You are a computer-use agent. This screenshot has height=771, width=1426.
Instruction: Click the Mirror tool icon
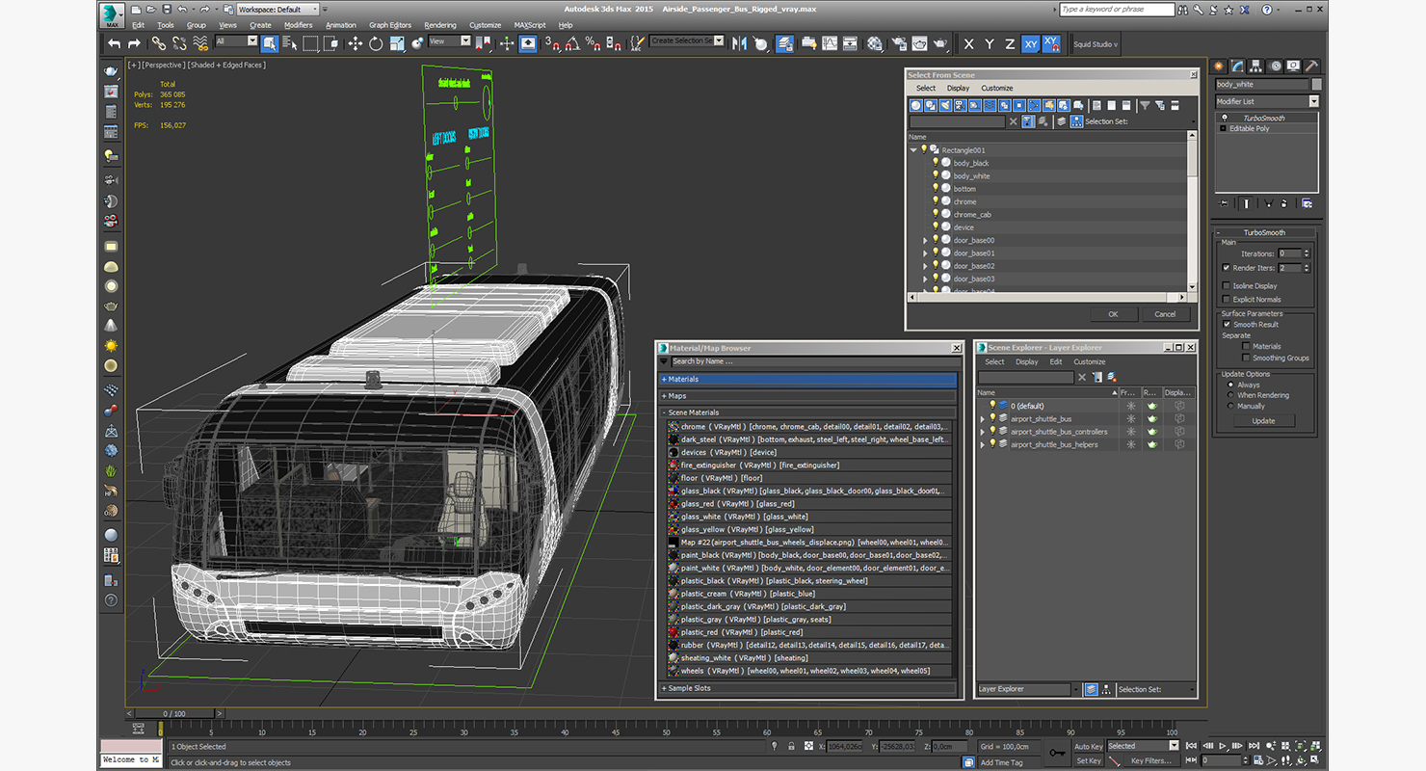(739, 43)
